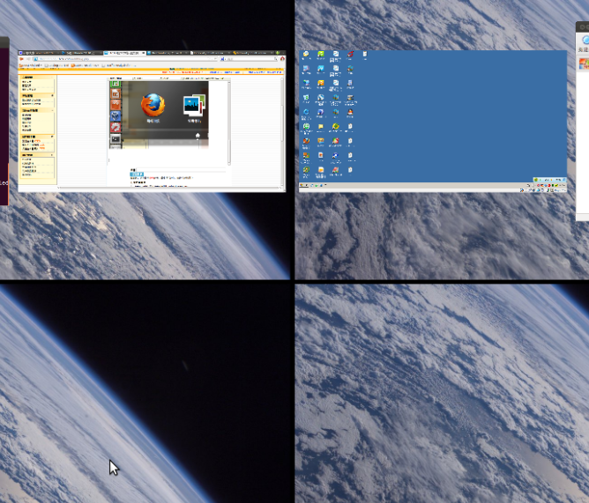Click the blue highlighted label below the page image
The width and height of the screenshot is (589, 503).
coord(137,174)
